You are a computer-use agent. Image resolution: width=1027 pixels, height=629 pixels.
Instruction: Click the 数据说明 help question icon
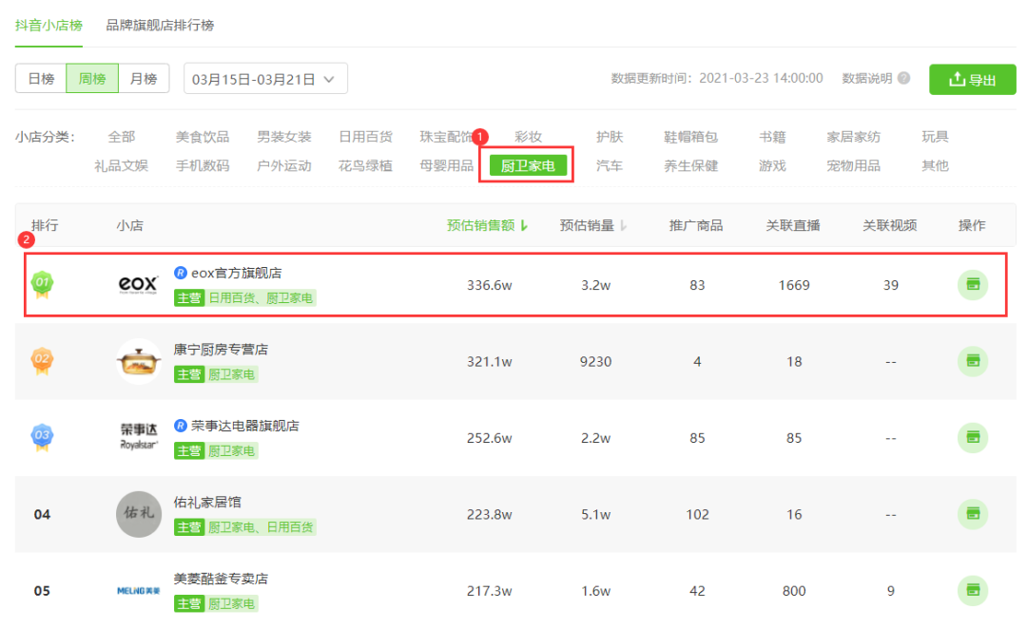click(904, 79)
